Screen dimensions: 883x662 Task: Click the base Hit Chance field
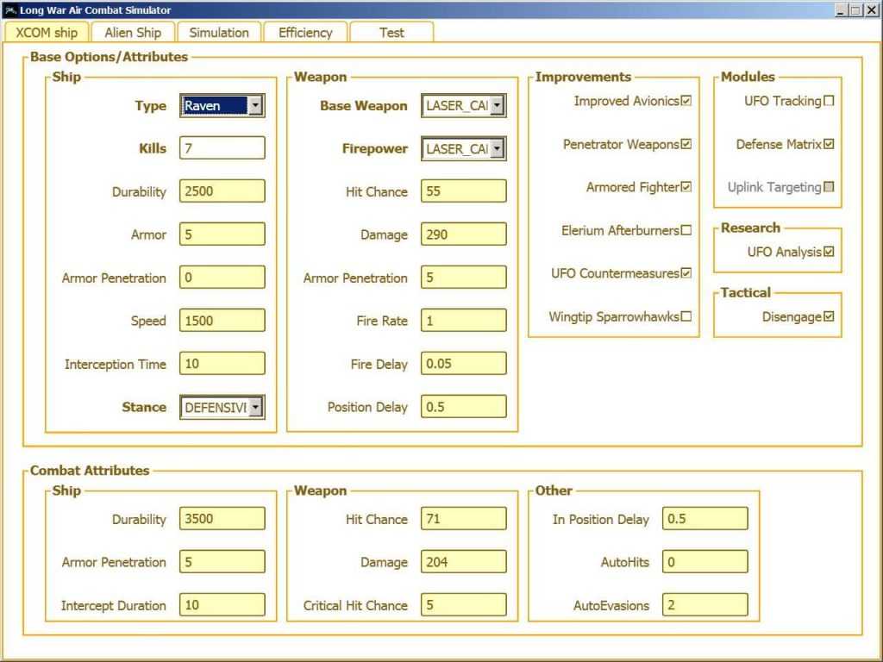(463, 191)
